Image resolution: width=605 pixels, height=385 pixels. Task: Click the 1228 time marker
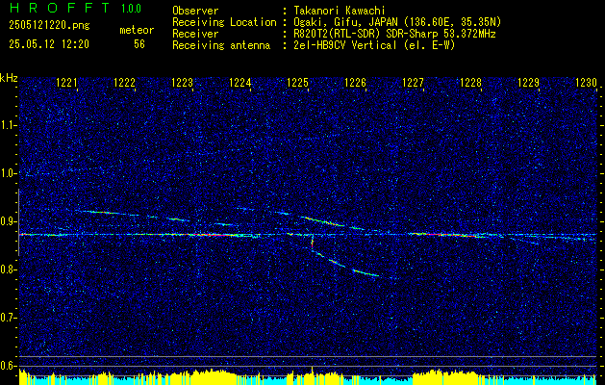click(x=470, y=82)
